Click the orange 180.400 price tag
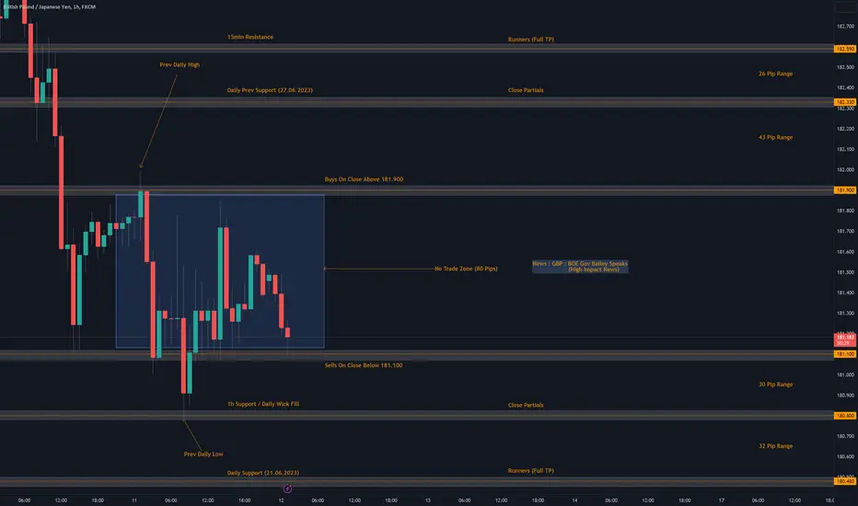This screenshot has height=506, width=858. click(845, 481)
